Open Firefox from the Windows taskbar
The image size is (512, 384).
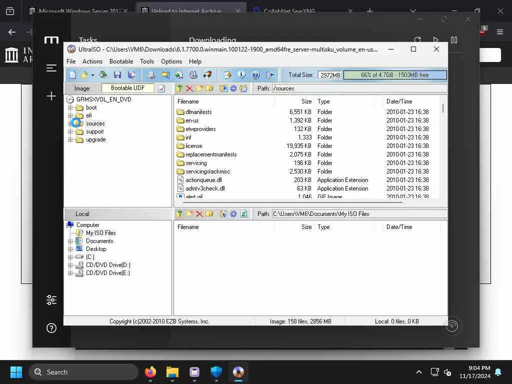[x=150, y=372]
